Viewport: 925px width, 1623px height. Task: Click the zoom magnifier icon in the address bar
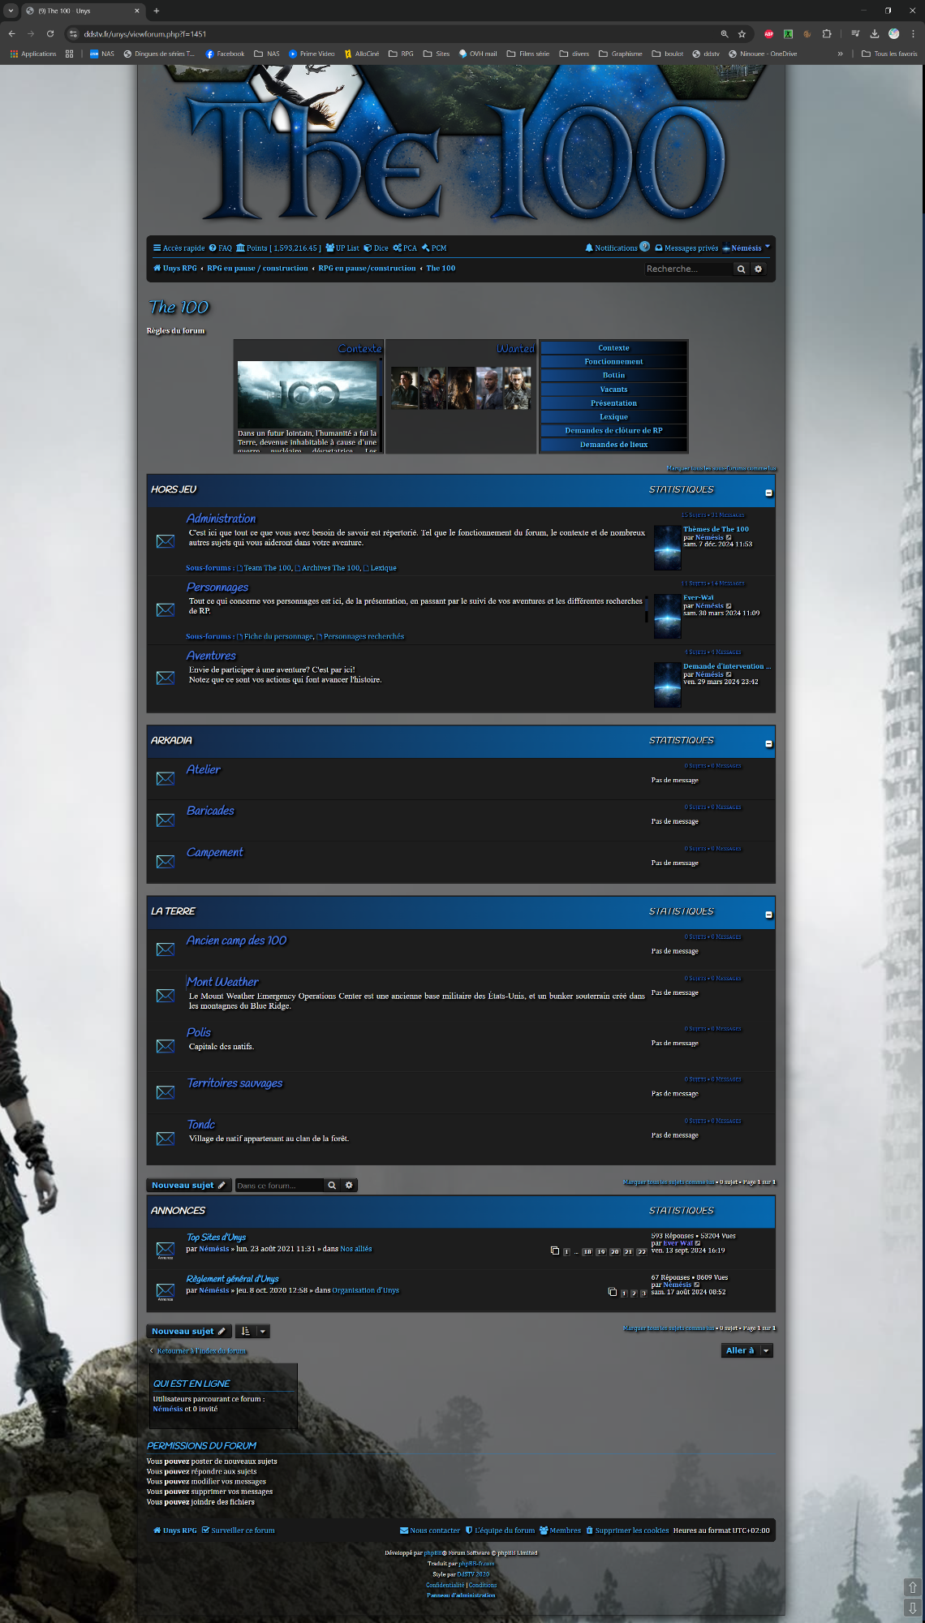tap(725, 34)
